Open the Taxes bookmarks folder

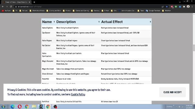click(141, 11)
